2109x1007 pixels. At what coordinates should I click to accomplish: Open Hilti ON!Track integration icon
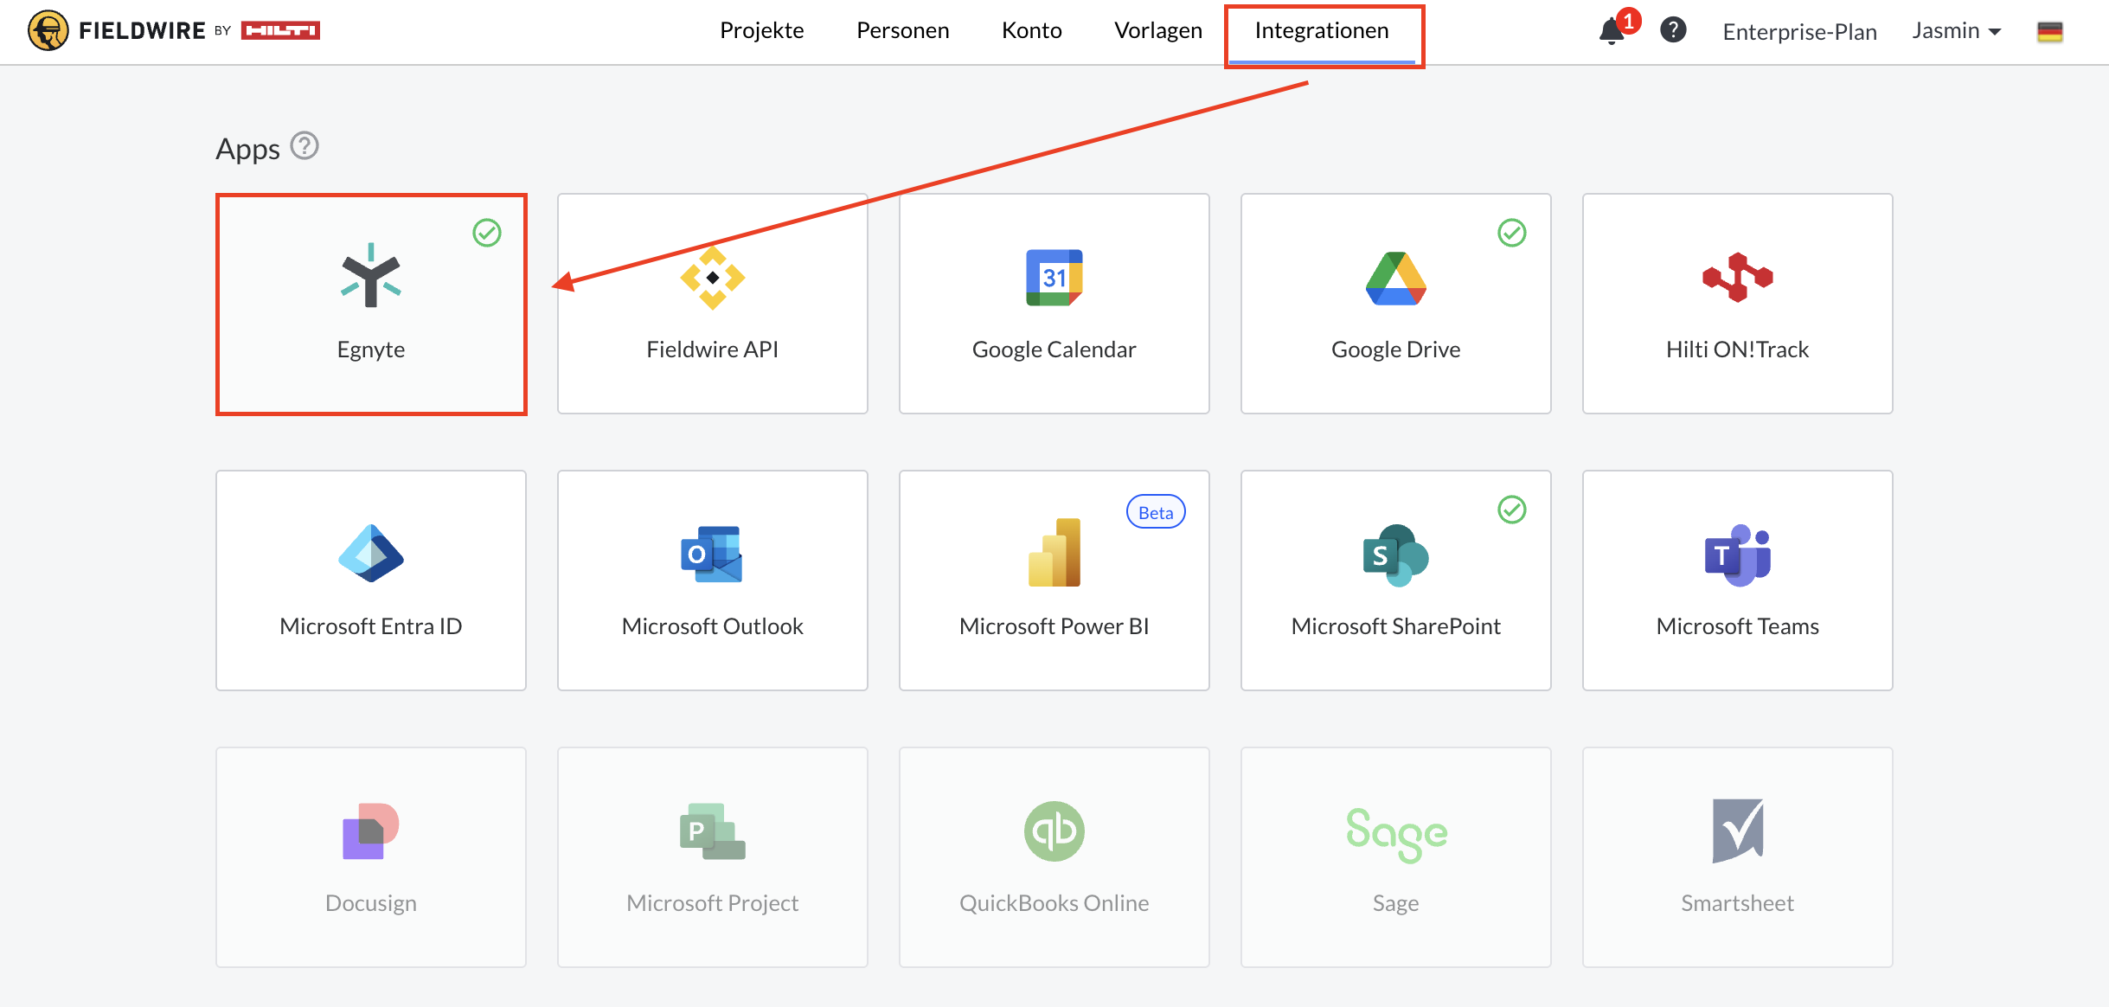pyautogui.click(x=1737, y=278)
